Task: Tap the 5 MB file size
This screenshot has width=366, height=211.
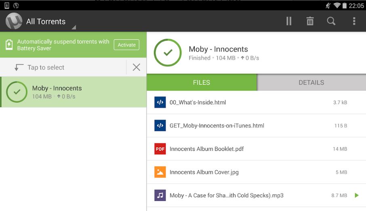Action: 341,172
